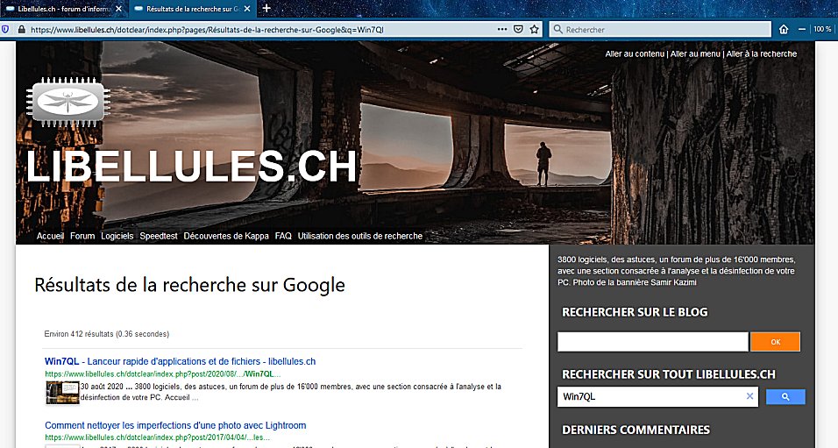This screenshot has height=448, width=838.
Task: Open the Win7QL result thumbnail
Action: click(x=62, y=393)
